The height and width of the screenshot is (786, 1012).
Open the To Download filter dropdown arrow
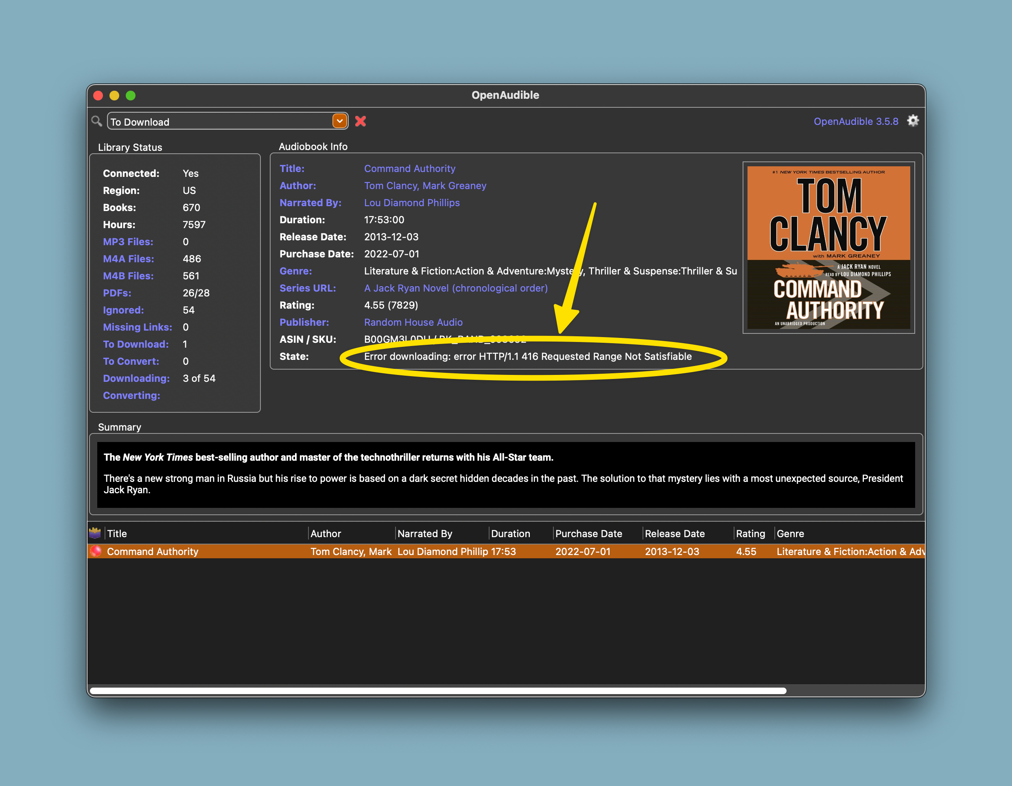[340, 120]
